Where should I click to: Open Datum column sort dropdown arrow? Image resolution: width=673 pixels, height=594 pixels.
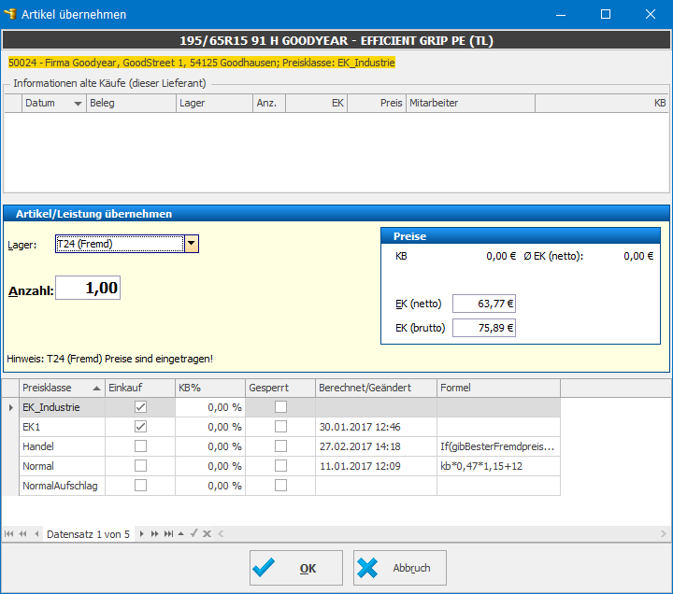pos(78,104)
